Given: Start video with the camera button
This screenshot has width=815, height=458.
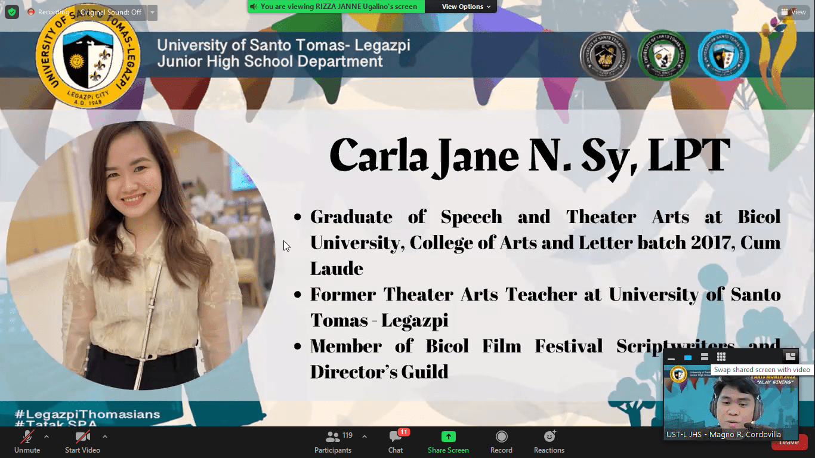Looking at the screenshot, I should pos(82,442).
